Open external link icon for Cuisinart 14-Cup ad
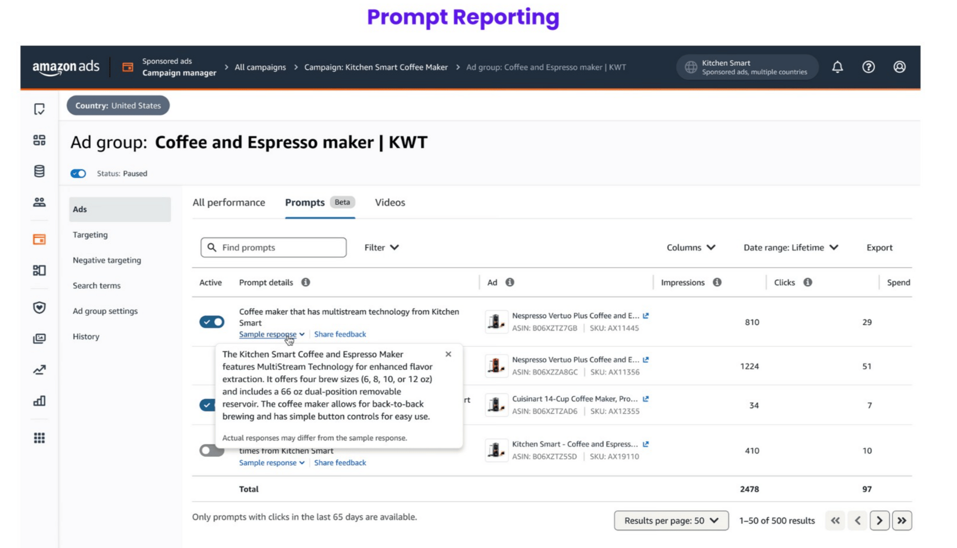957x548 pixels. tap(645, 399)
